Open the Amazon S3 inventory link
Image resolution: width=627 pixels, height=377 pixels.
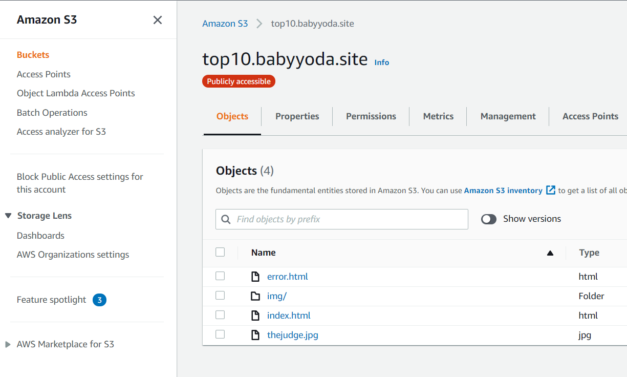[503, 191]
